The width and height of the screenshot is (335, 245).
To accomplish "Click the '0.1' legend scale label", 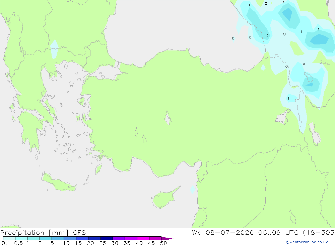I will [6, 243].
